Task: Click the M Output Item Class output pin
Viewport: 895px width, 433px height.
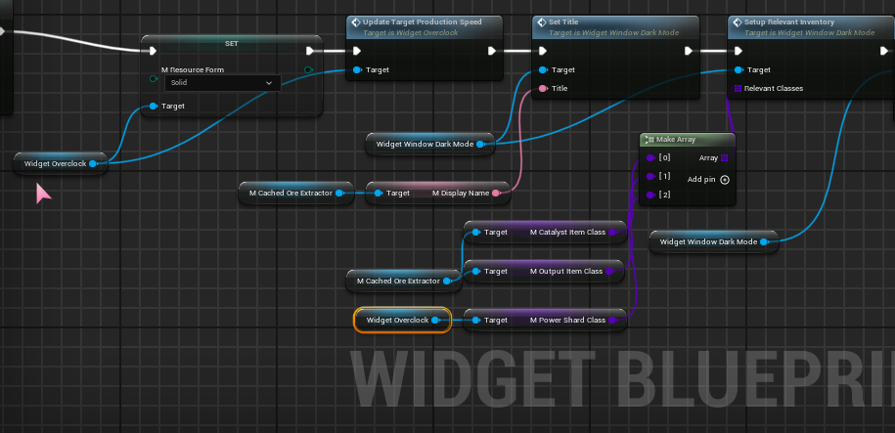Action: 609,272
